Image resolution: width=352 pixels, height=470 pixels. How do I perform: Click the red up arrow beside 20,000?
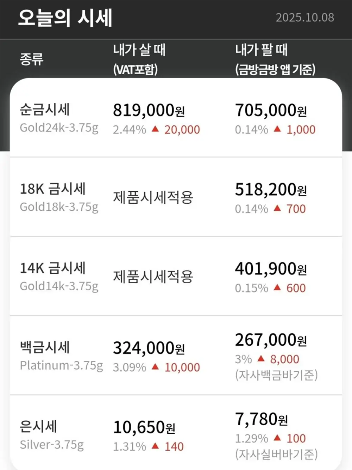(x=155, y=129)
